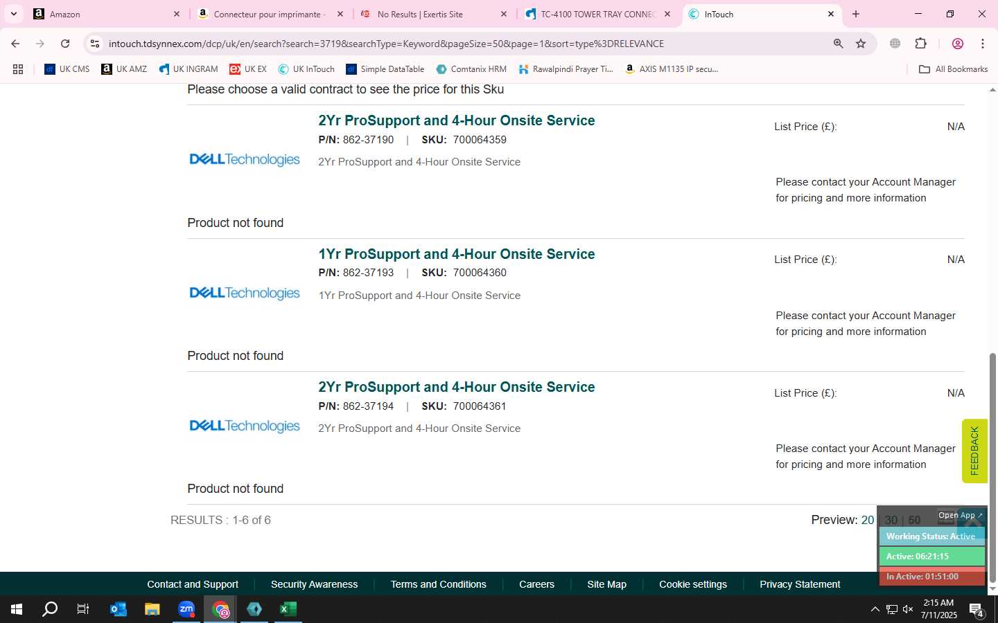The height and width of the screenshot is (623, 998).
Task: Open muted volume icon in tray
Action: pos(908,609)
